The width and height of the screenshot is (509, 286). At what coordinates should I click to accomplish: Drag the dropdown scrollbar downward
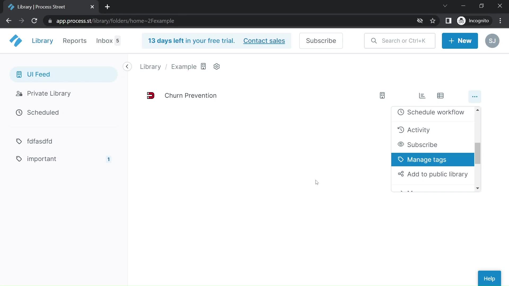click(477, 149)
